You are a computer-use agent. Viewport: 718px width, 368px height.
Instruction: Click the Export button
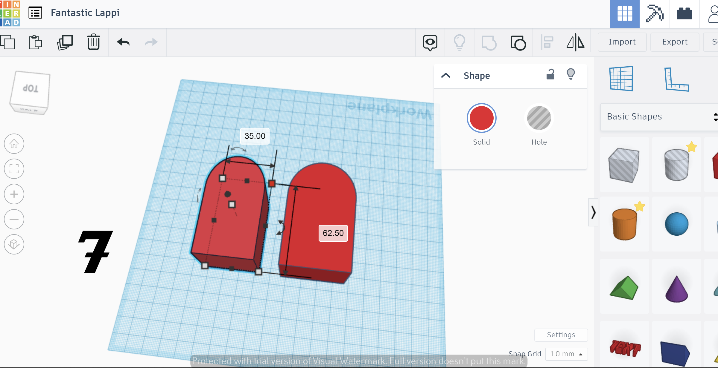675,42
